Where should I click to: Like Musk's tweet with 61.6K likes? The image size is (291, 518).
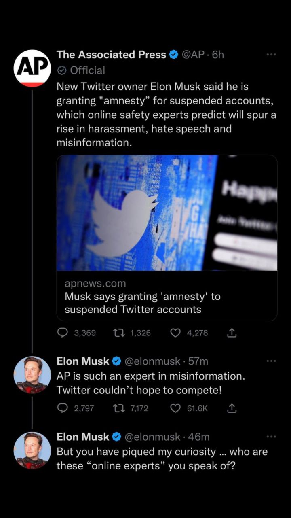click(175, 408)
